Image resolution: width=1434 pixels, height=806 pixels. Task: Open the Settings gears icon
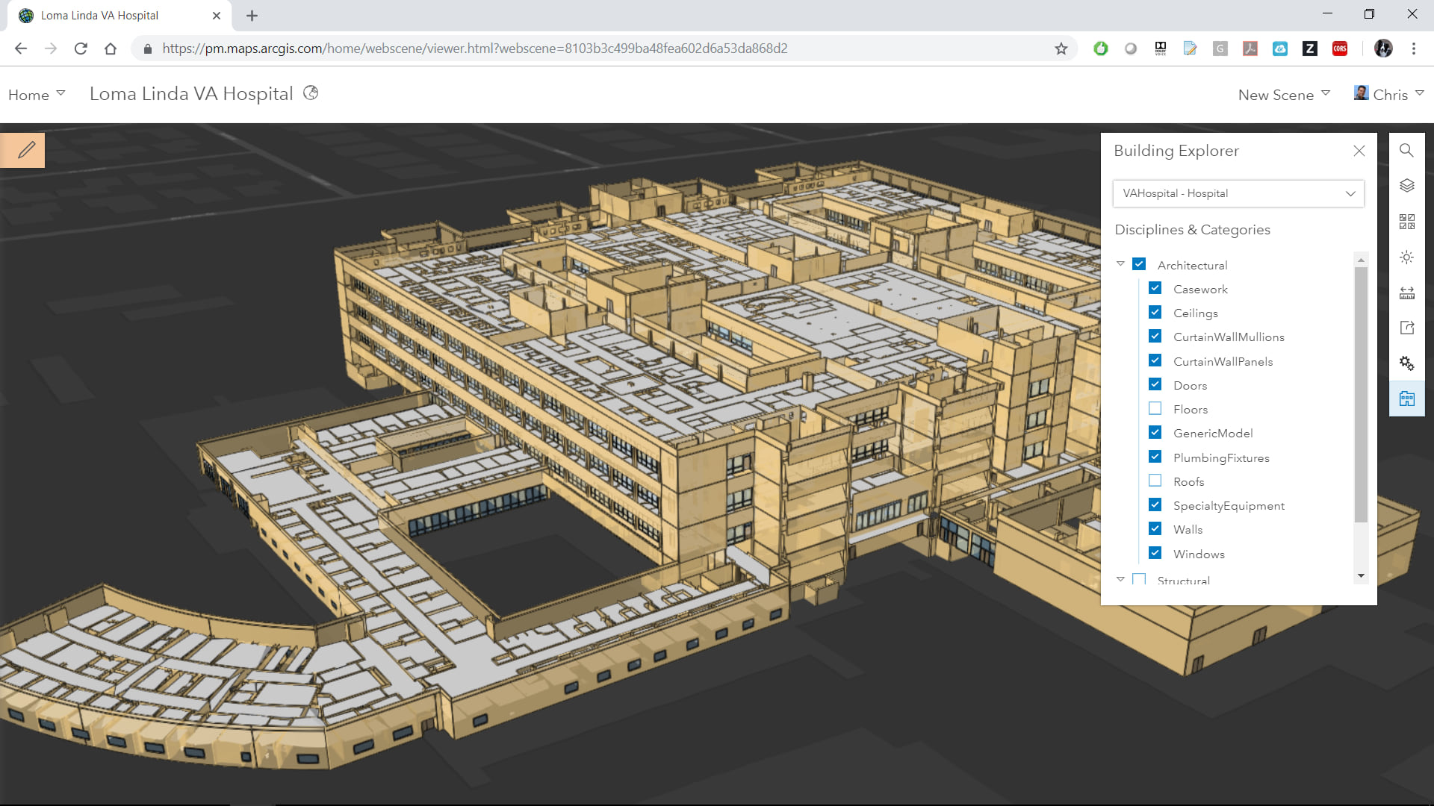point(1406,363)
